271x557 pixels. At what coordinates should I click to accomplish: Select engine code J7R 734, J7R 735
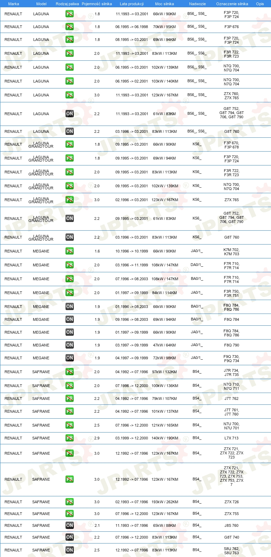(x=231, y=372)
